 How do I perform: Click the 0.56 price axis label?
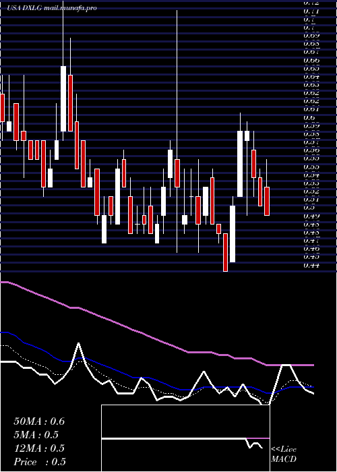point(311,150)
